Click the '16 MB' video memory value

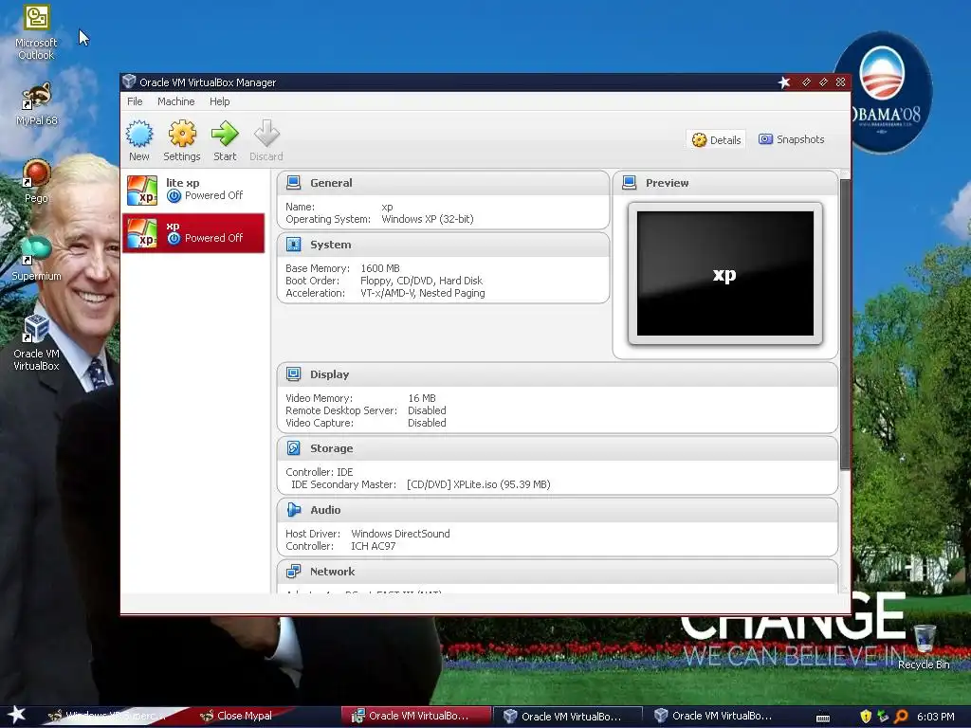click(x=422, y=398)
